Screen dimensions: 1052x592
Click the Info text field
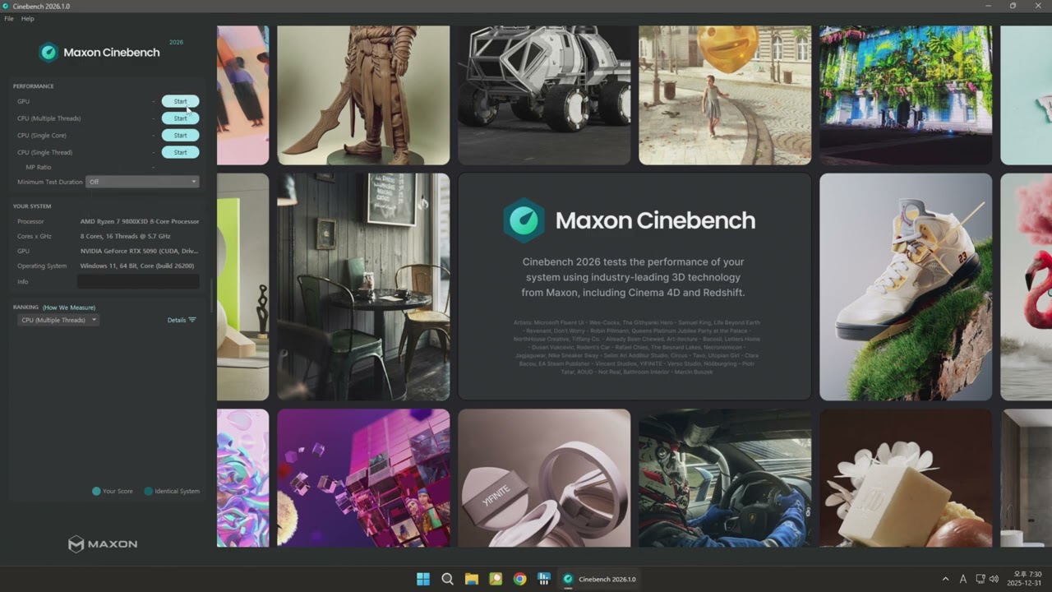point(138,281)
